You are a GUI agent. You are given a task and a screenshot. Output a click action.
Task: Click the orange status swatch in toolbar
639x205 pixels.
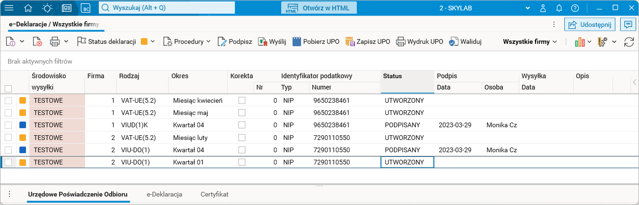click(x=145, y=41)
